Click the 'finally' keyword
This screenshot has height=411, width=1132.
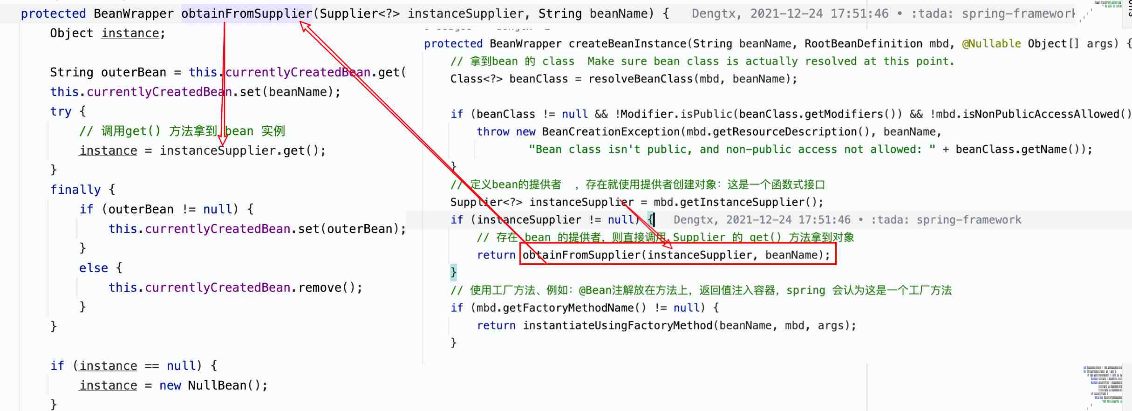(75, 190)
